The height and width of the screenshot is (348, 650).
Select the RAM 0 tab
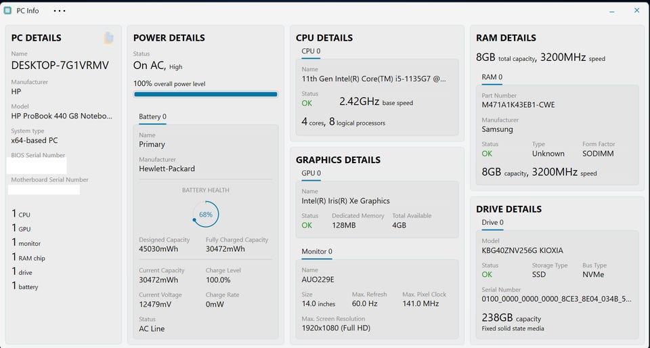(492, 77)
